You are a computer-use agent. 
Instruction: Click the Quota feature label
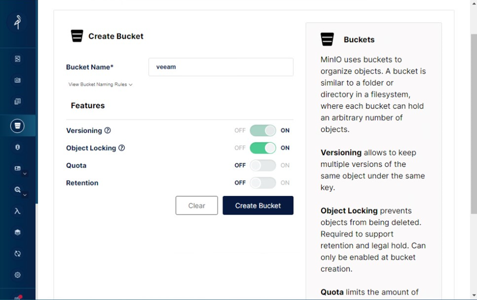click(76, 165)
